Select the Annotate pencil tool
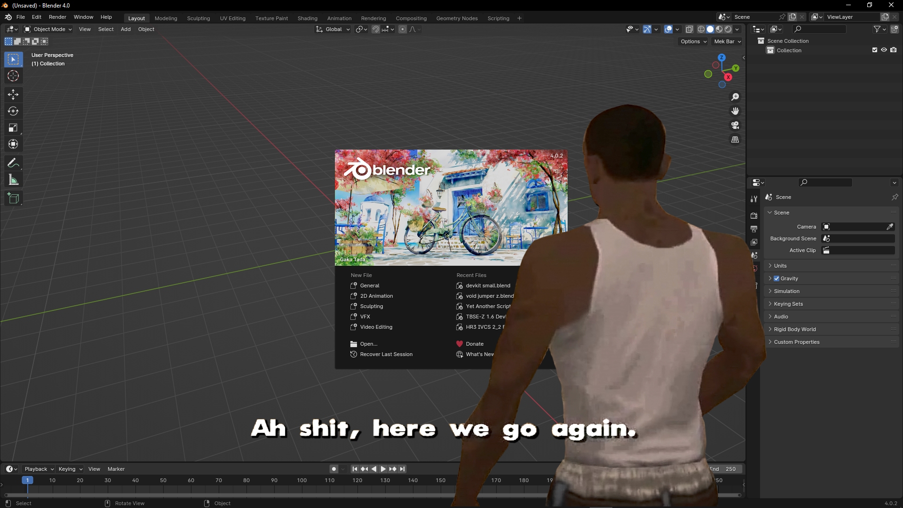Image resolution: width=903 pixels, height=508 pixels. (13, 163)
